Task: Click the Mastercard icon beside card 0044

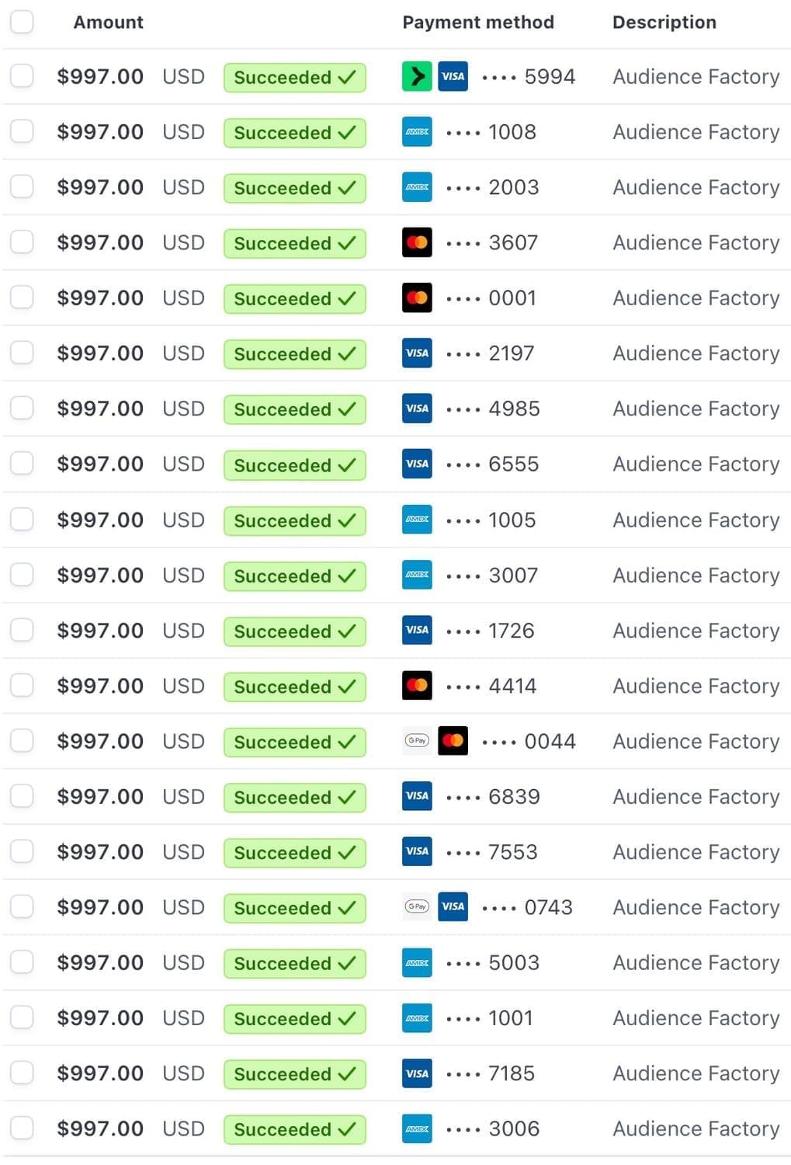Action: point(453,741)
